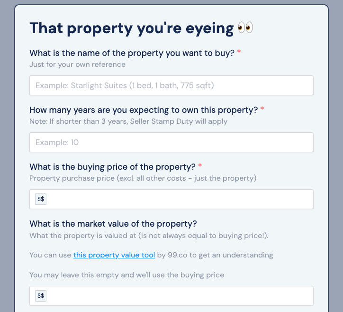Click the property name question label
The width and height of the screenshot is (343, 312).
pos(132,53)
